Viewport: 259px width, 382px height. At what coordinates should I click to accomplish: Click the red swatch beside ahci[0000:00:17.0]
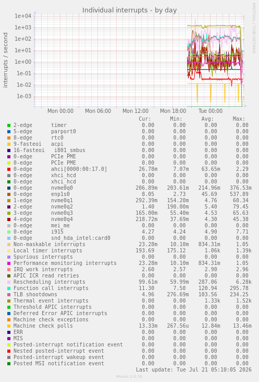[x=9, y=169]
